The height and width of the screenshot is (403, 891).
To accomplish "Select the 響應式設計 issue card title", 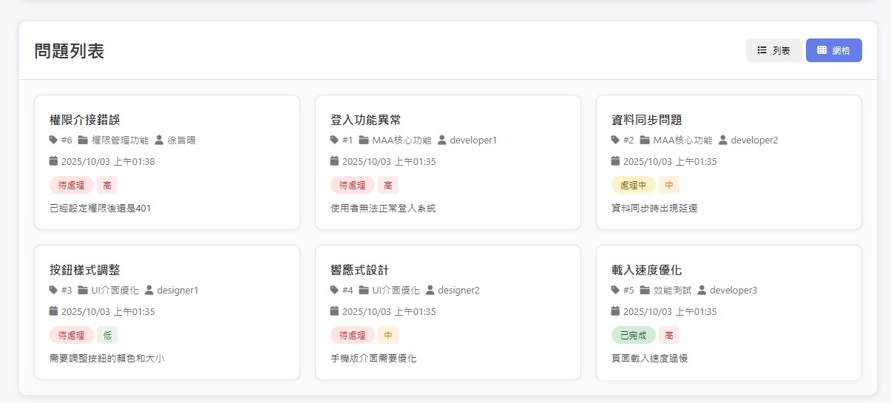I will click(359, 270).
